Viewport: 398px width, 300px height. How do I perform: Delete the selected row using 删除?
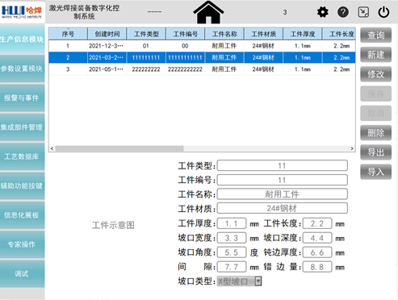(x=375, y=133)
